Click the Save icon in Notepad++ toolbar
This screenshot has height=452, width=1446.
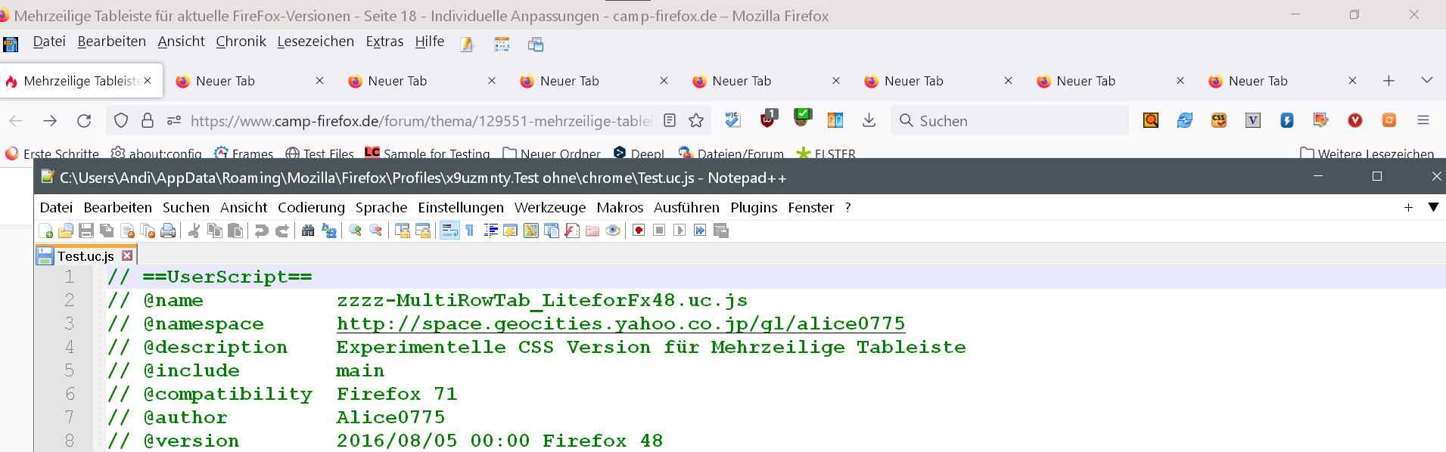[x=86, y=231]
